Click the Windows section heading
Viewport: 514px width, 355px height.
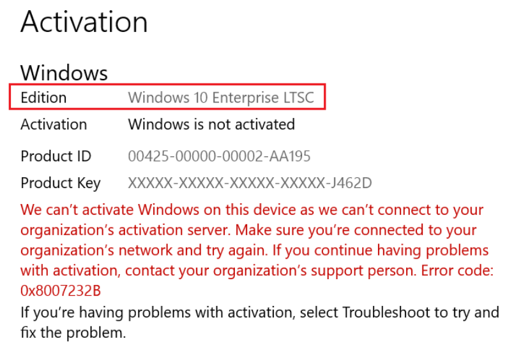64,73
